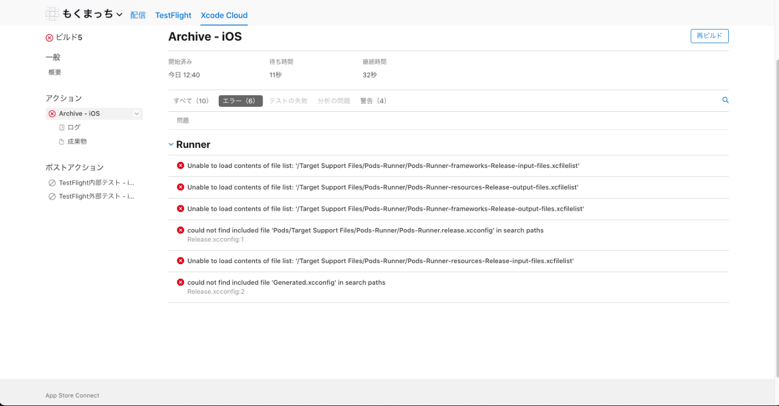This screenshot has width=779, height=406.
Task: Click the 再ビルド rebuild button
Action: 709,36
